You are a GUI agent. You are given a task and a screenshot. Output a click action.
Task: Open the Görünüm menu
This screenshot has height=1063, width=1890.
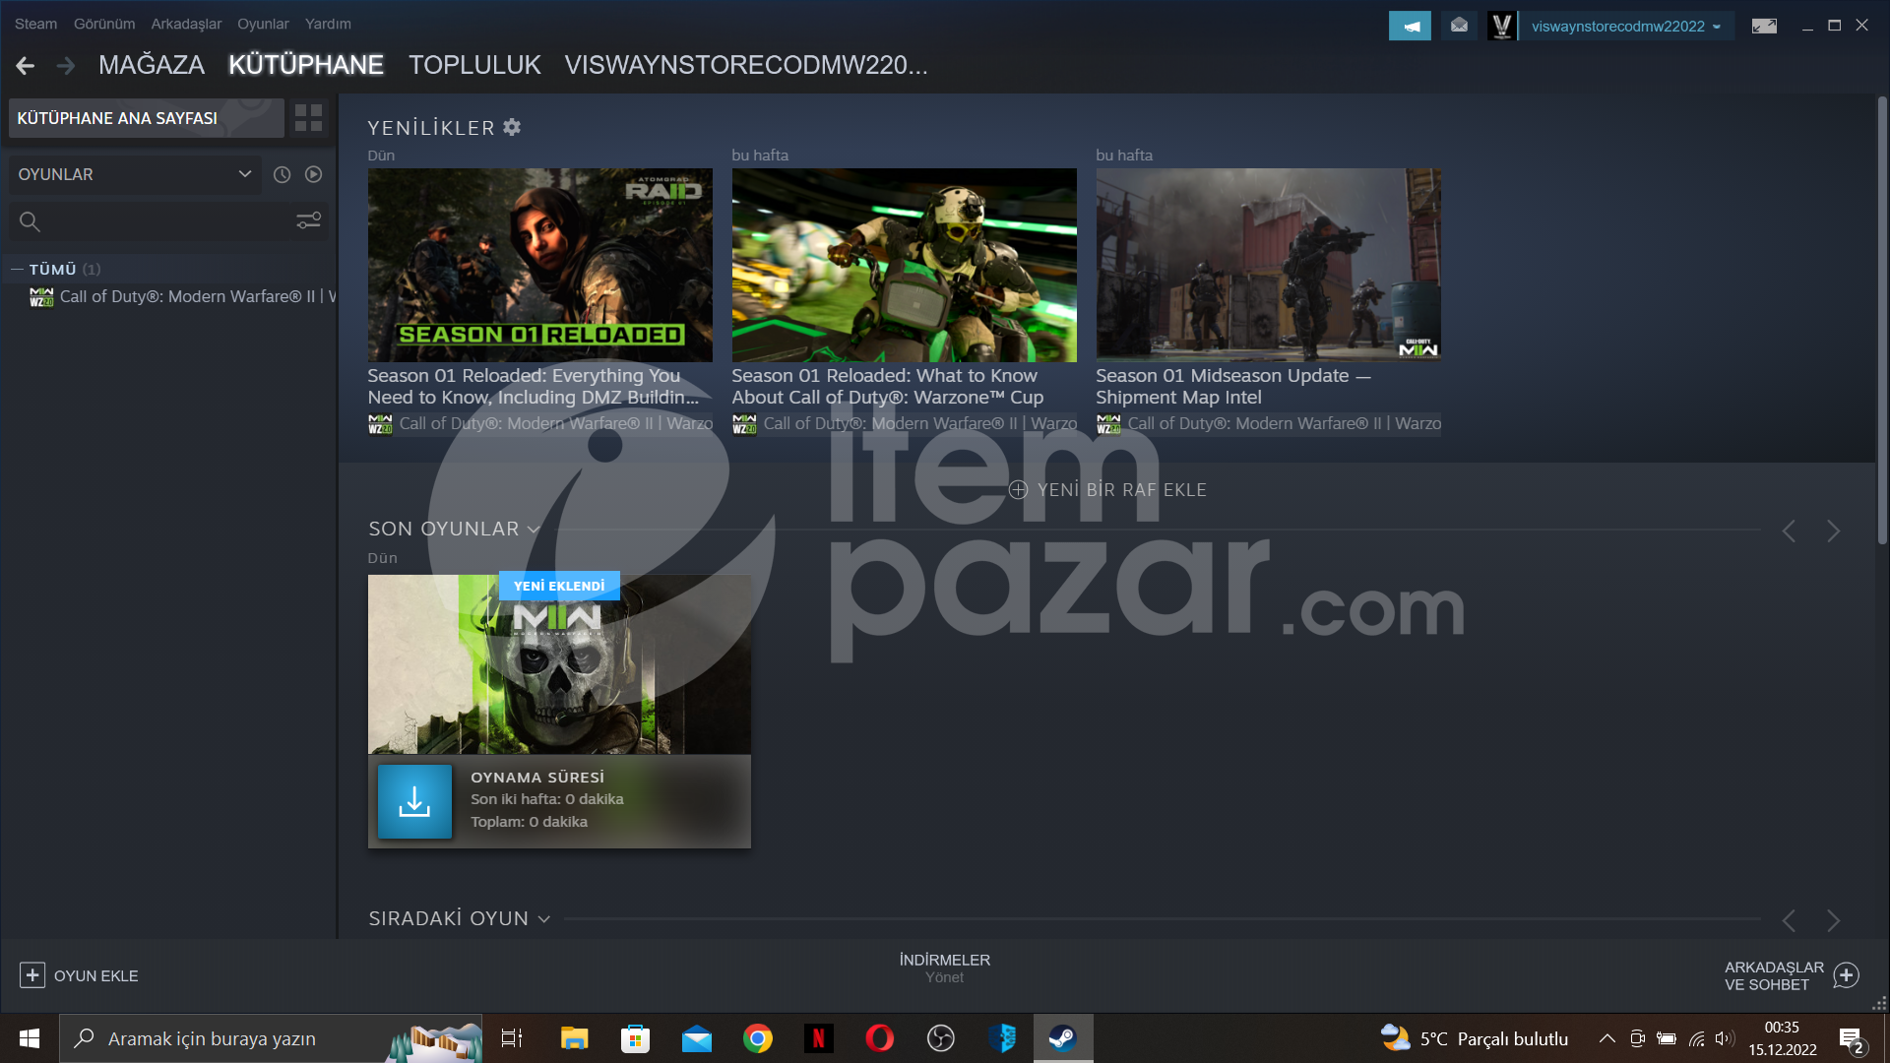104,24
